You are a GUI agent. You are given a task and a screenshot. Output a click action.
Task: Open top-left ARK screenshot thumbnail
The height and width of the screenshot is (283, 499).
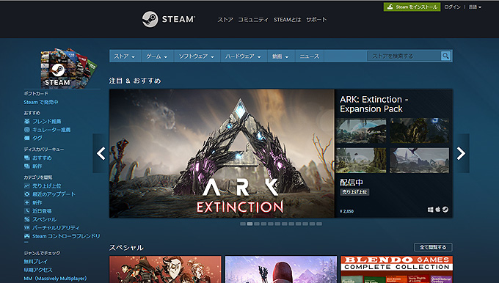point(361,131)
